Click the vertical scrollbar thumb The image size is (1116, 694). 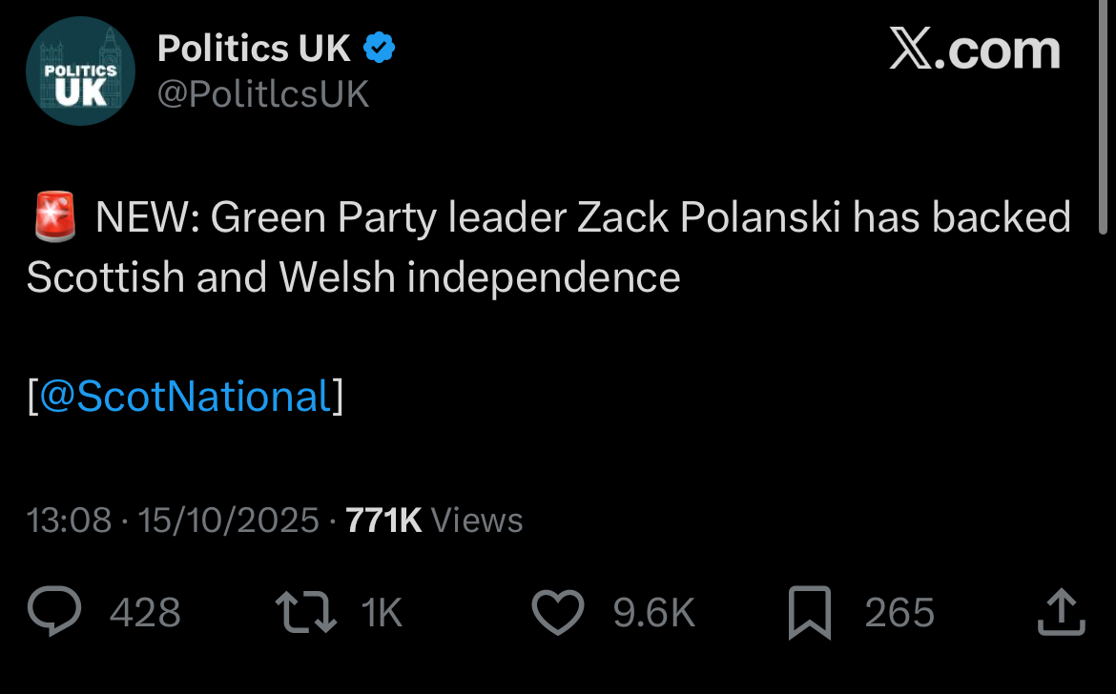click(1104, 114)
